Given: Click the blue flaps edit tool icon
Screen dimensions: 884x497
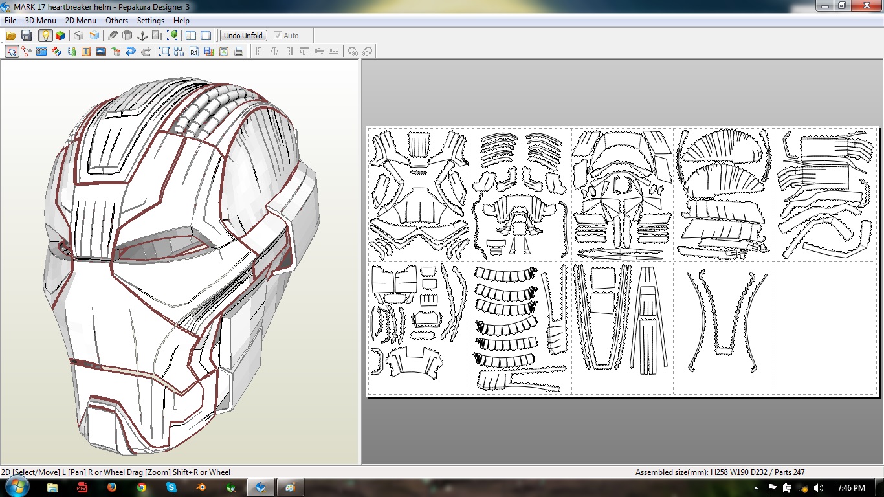Looking at the screenshot, I should [41, 51].
